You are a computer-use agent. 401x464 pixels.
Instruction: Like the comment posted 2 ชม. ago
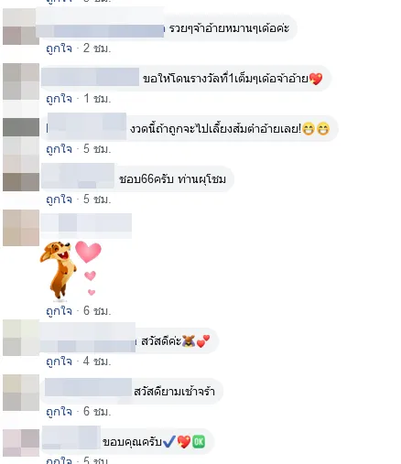coord(59,49)
